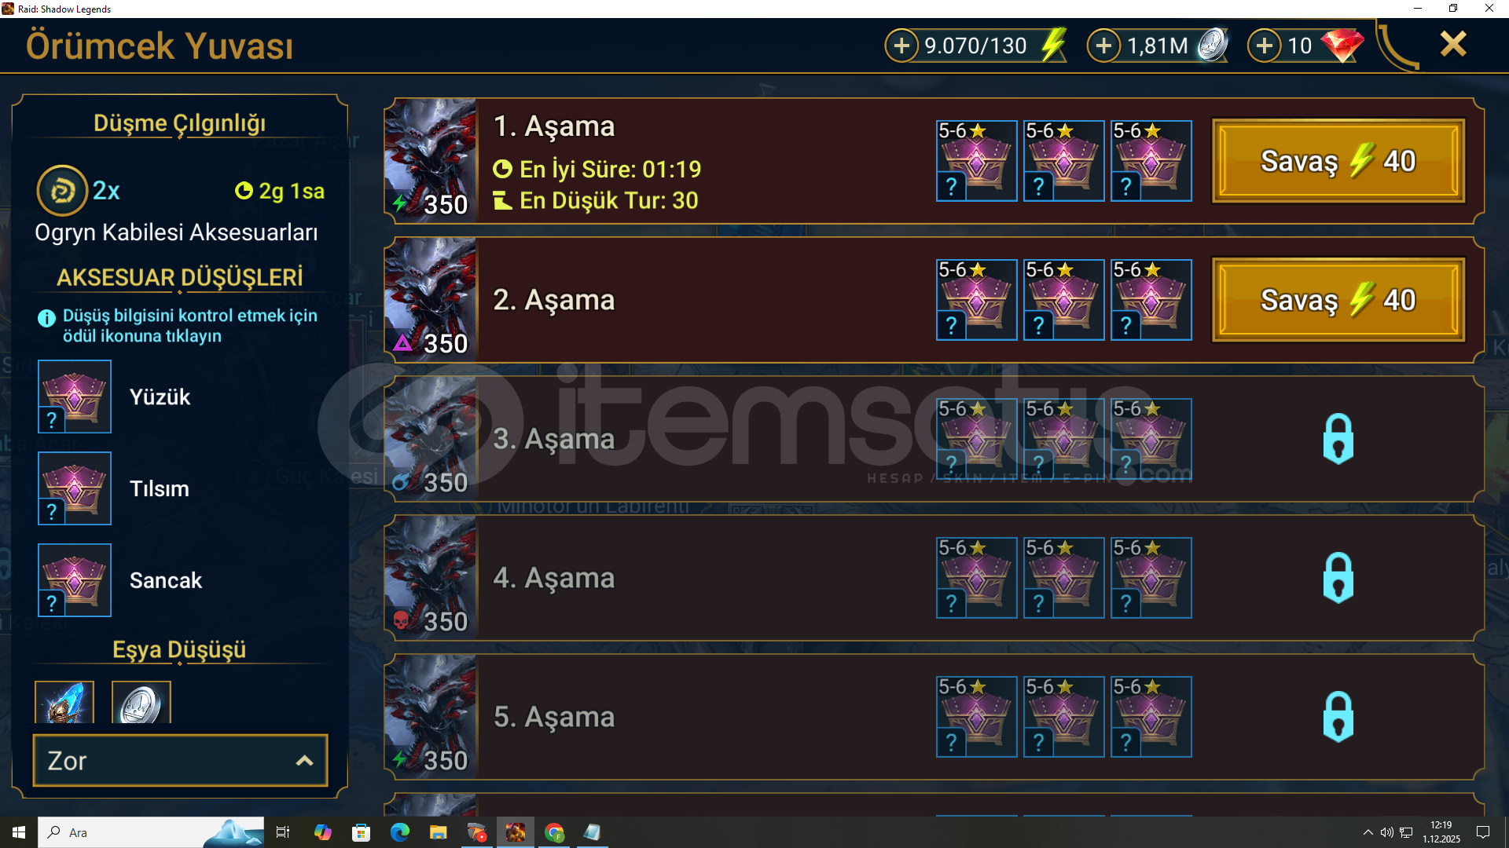Image resolution: width=1509 pixels, height=848 pixels.
Task: Click the blue crystal item drop icon
Action: coord(64,702)
